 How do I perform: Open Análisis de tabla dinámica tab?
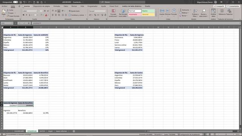[x=132, y=6]
